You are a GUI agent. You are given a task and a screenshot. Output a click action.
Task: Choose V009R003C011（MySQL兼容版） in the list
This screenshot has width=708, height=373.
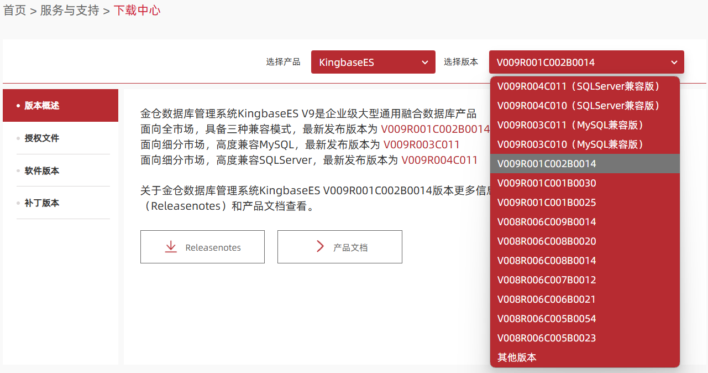pos(585,125)
